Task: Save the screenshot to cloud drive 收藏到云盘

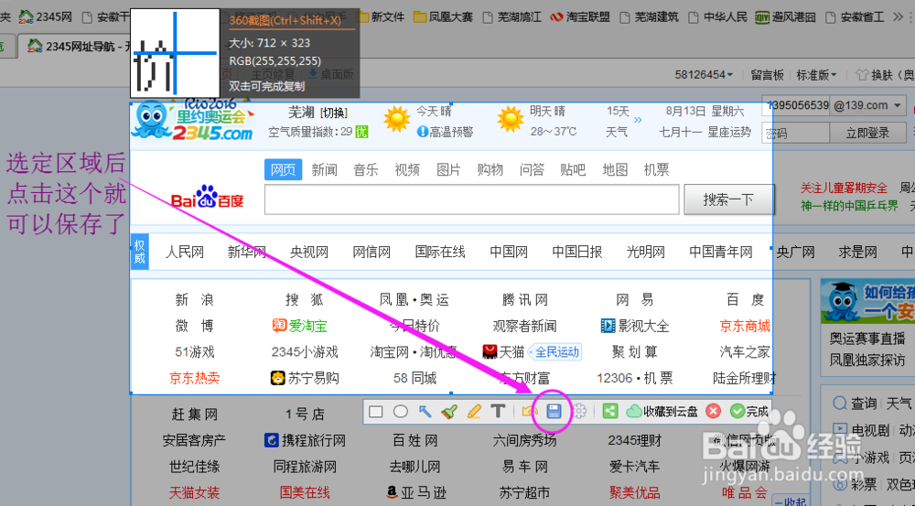Action: click(662, 412)
